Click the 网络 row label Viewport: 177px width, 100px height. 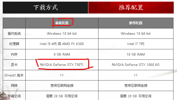pyautogui.click(x=14, y=86)
